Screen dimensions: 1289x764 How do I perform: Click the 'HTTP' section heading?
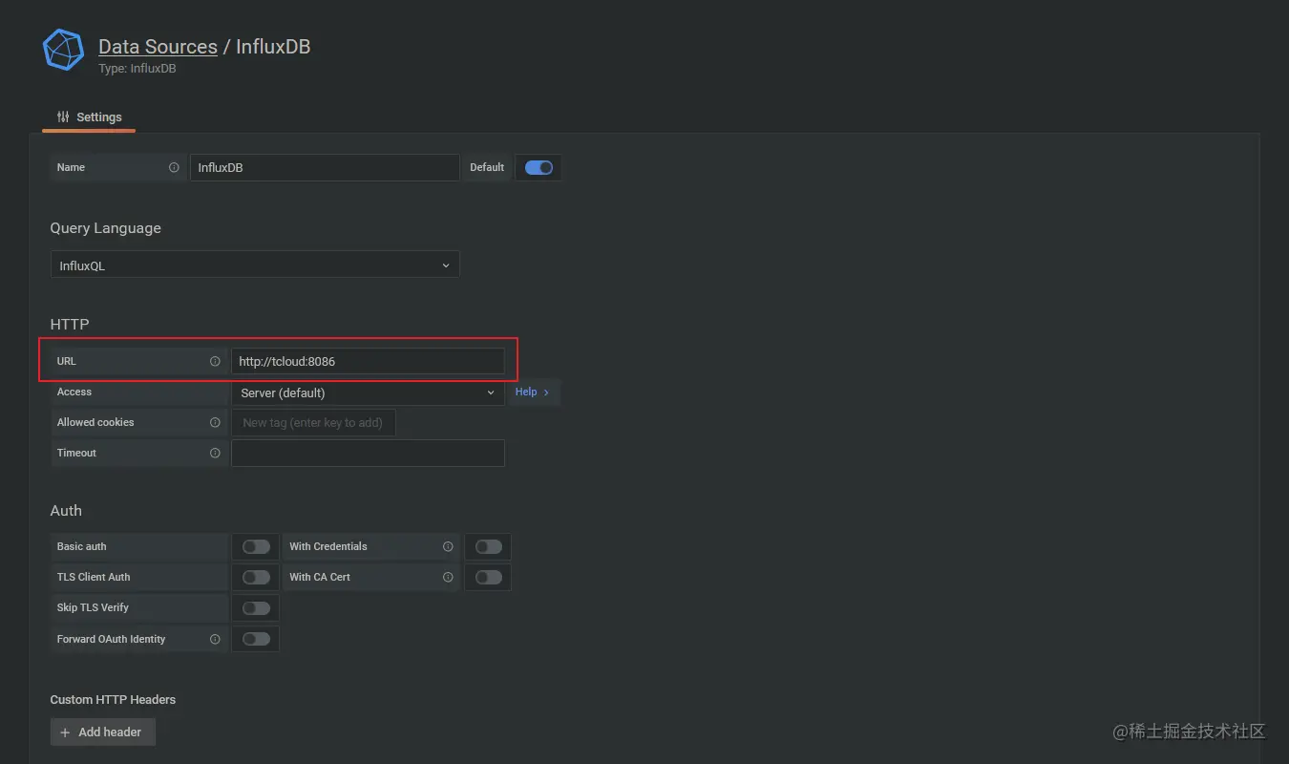pos(70,324)
